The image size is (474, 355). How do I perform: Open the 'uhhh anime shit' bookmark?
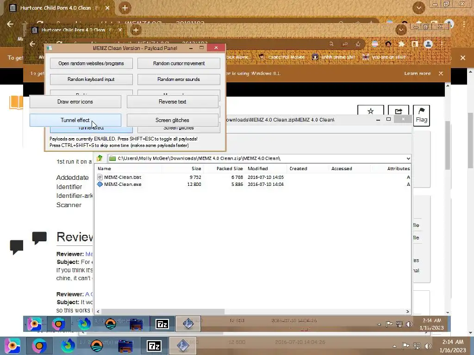point(333,57)
